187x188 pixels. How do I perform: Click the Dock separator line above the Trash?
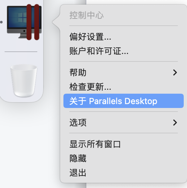(21, 52)
